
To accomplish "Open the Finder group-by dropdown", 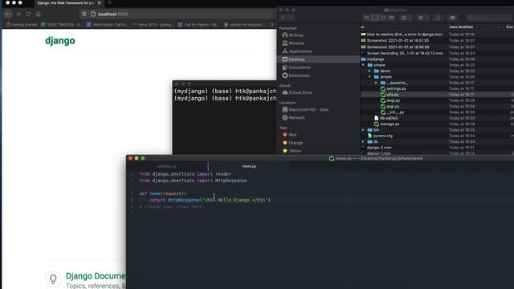I will pos(406,18).
